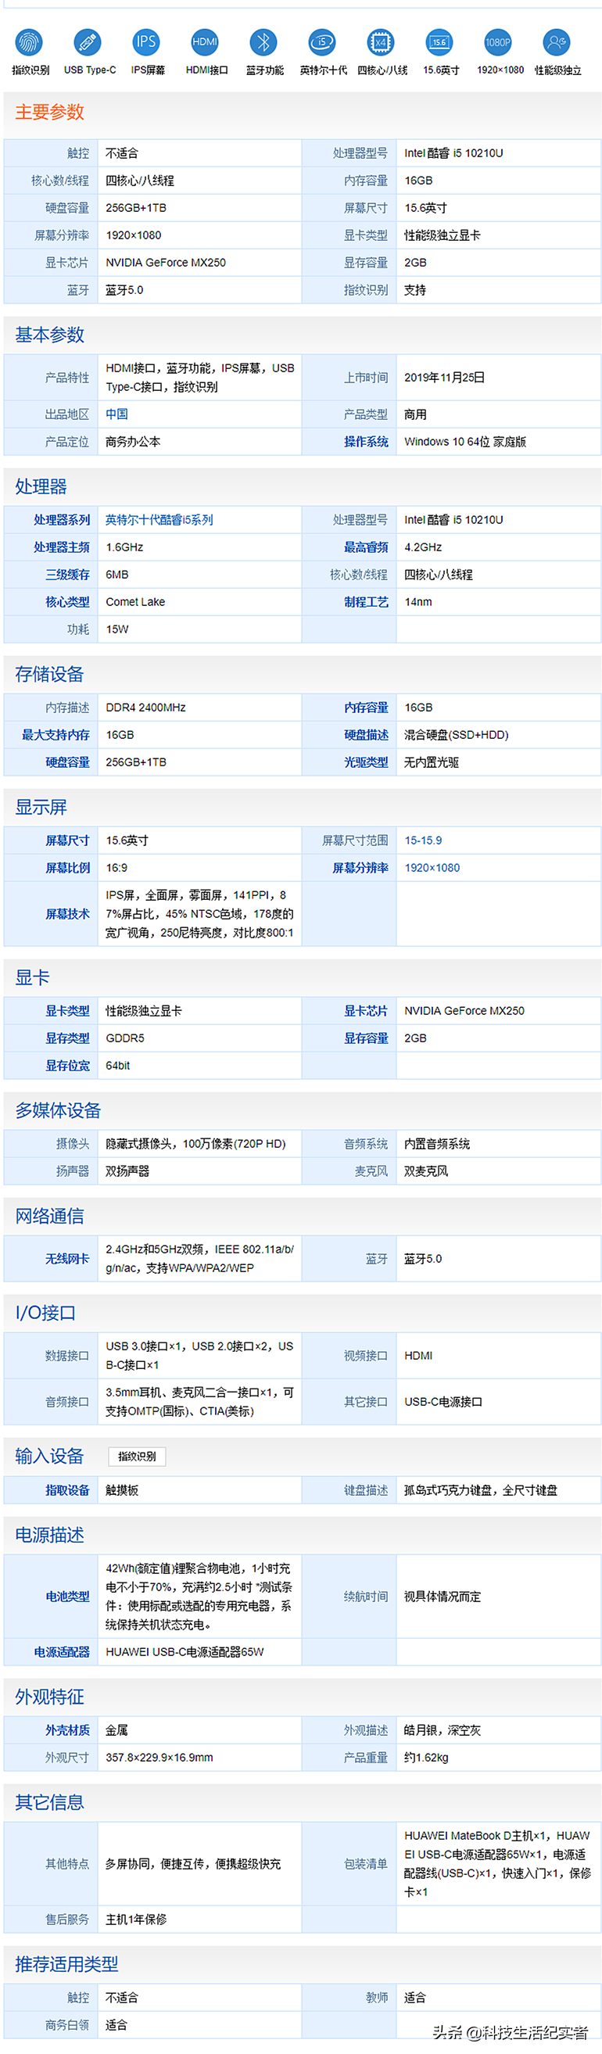Click the 指取设备 label link
The width and height of the screenshot is (602, 2054).
point(67,1490)
